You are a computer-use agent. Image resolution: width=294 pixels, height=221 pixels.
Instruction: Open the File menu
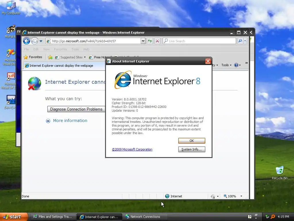pos(26,49)
